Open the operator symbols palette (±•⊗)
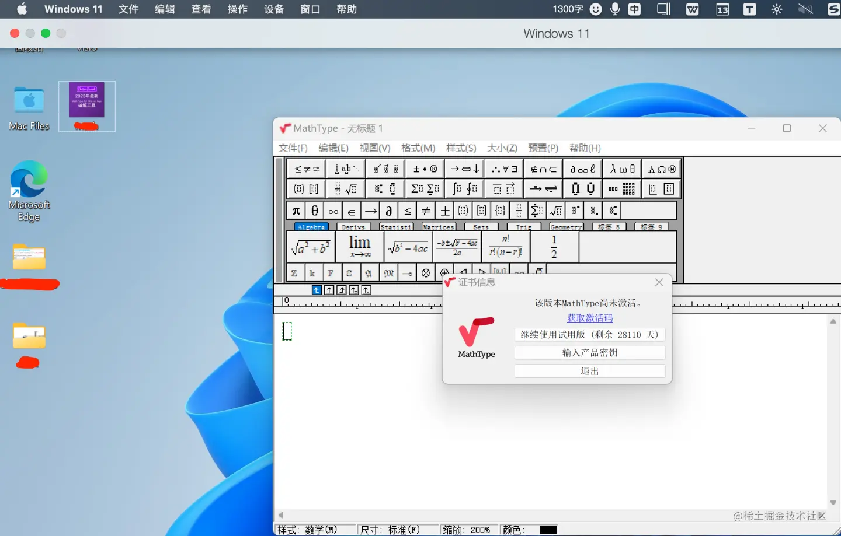Viewport: 841px width, 536px height. (425, 169)
